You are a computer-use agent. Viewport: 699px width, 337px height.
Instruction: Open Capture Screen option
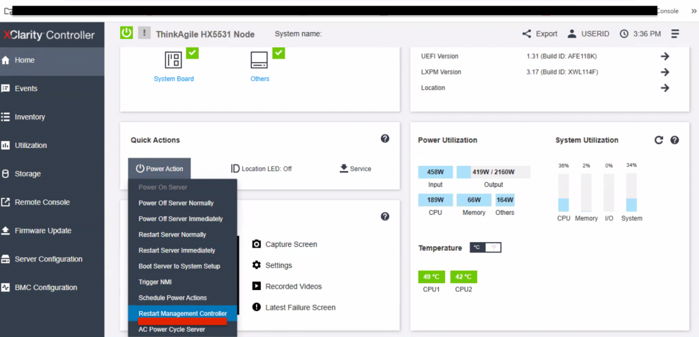coord(290,244)
